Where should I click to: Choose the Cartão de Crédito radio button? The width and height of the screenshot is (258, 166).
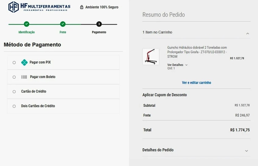pyautogui.click(x=14, y=92)
